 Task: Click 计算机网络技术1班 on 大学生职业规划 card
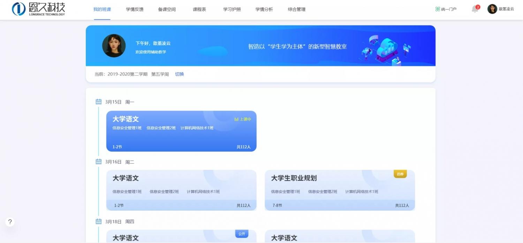(x=362, y=192)
